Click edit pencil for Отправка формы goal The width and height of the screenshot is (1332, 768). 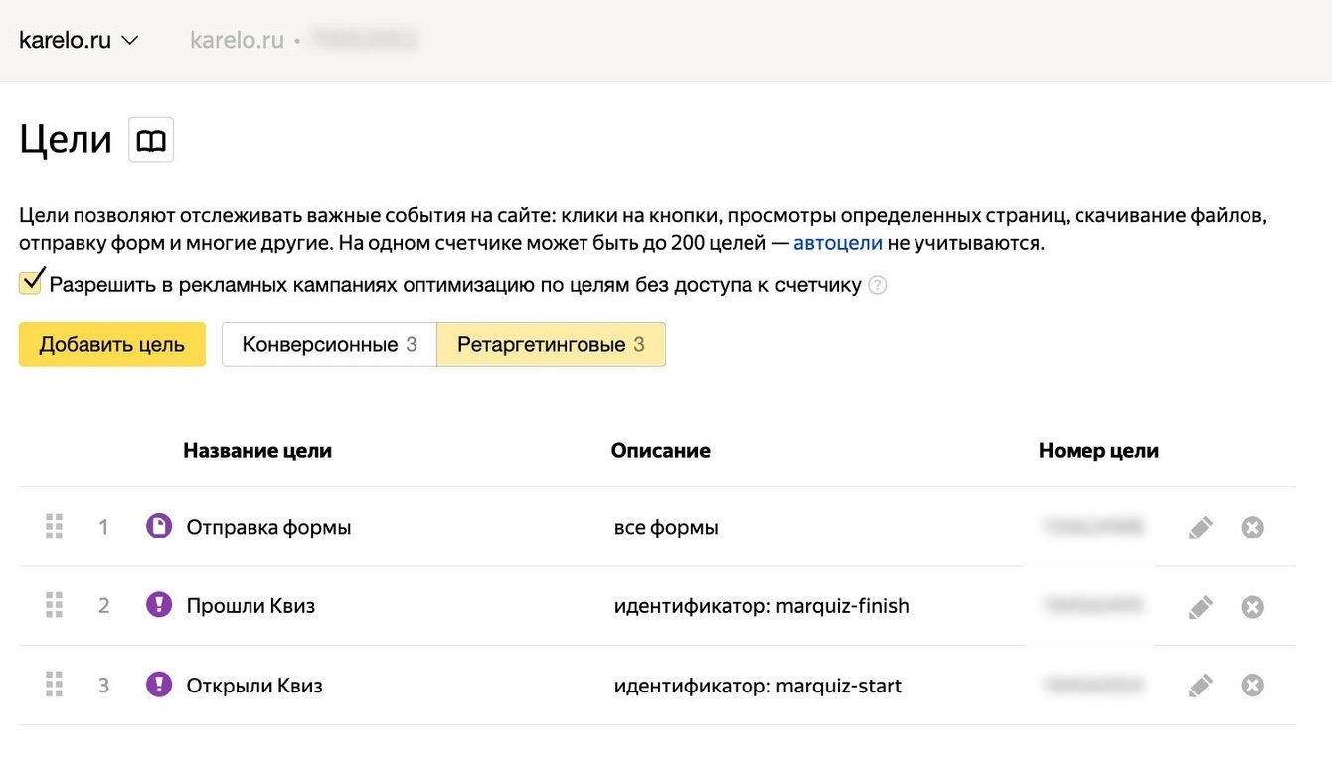point(1201,527)
